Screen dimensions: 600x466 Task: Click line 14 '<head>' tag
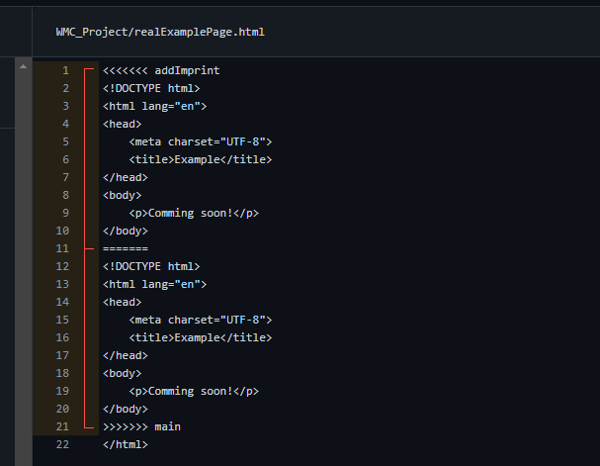[122, 302]
